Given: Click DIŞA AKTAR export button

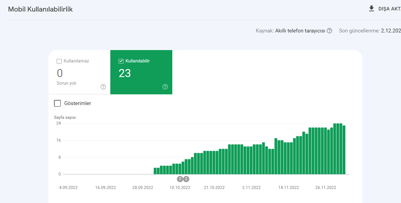Looking at the screenshot, I should pos(385,9).
